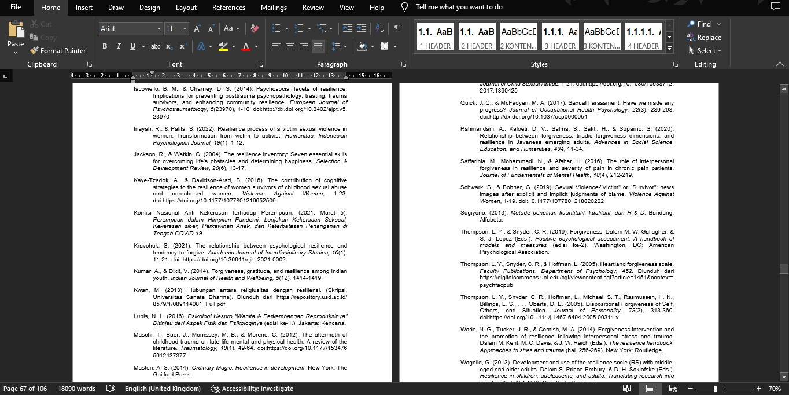Screen dimensions: 789x395
Task: Click the Find magnifier icon
Action: [x=691, y=24]
